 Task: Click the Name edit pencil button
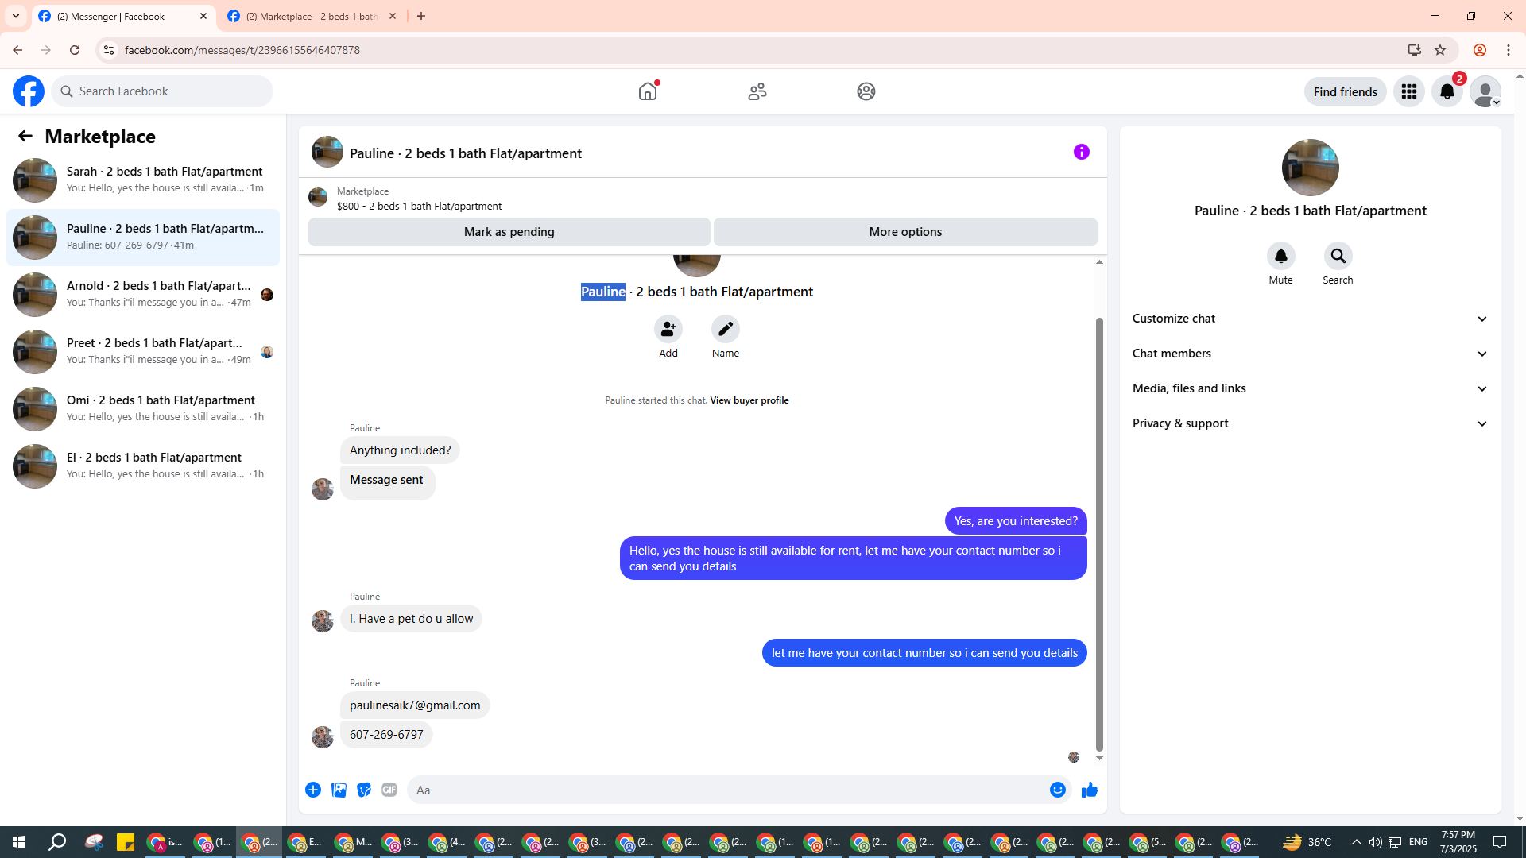tap(725, 329)
